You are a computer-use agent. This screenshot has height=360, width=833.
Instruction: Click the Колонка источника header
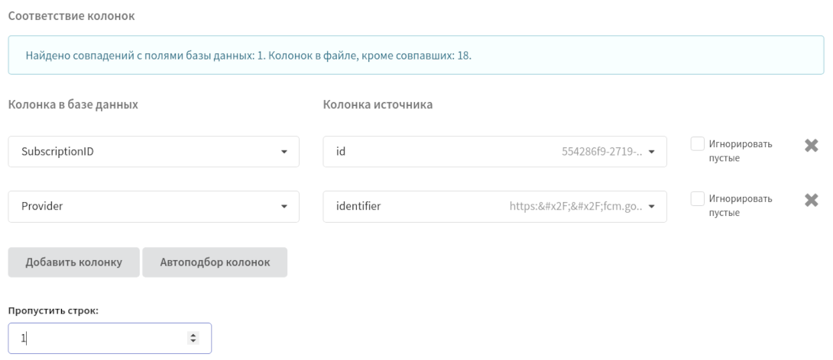378,104
